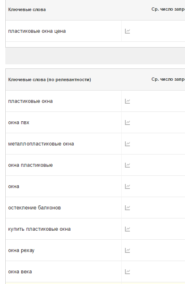Viewport: 185px width, 284px height.
Task: Show trend graph for окна пвх
Action: [x=127, y=123]
